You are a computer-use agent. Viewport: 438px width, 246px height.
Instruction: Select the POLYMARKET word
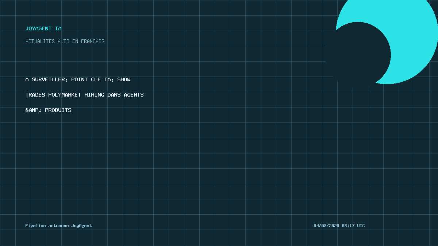pos(65,95)
